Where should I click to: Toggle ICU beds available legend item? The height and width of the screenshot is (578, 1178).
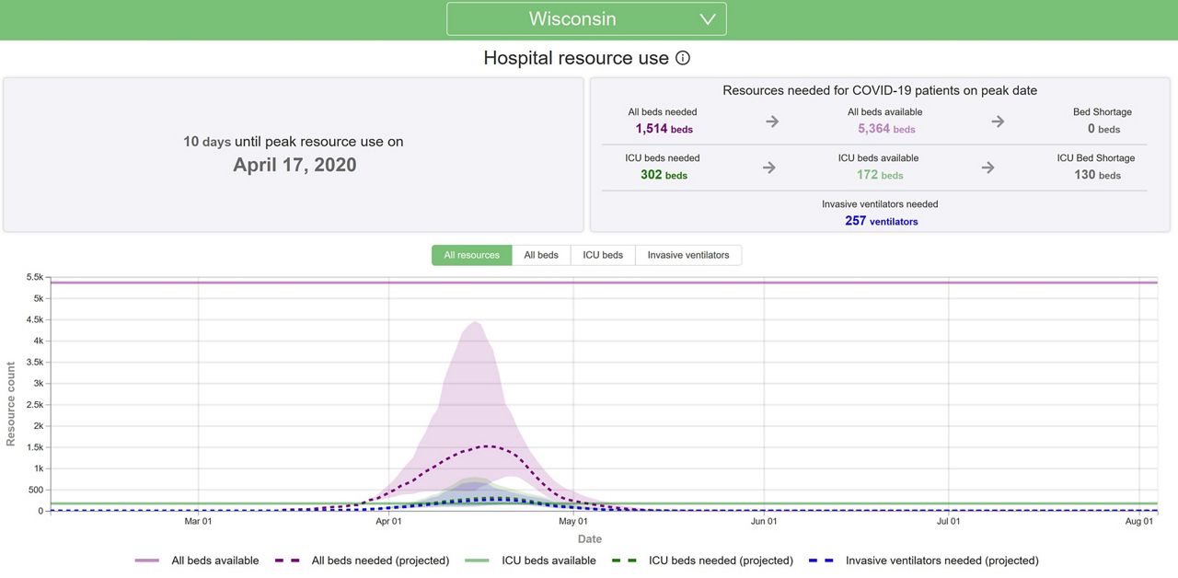pos(548,561)
